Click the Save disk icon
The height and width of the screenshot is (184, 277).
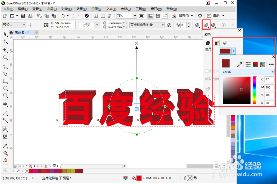coord(23,16)
